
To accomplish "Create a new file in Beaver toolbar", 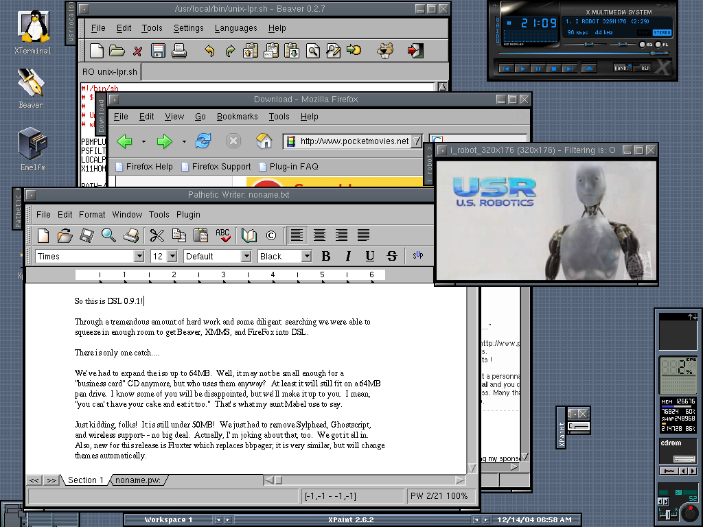I will pos(96,51).
